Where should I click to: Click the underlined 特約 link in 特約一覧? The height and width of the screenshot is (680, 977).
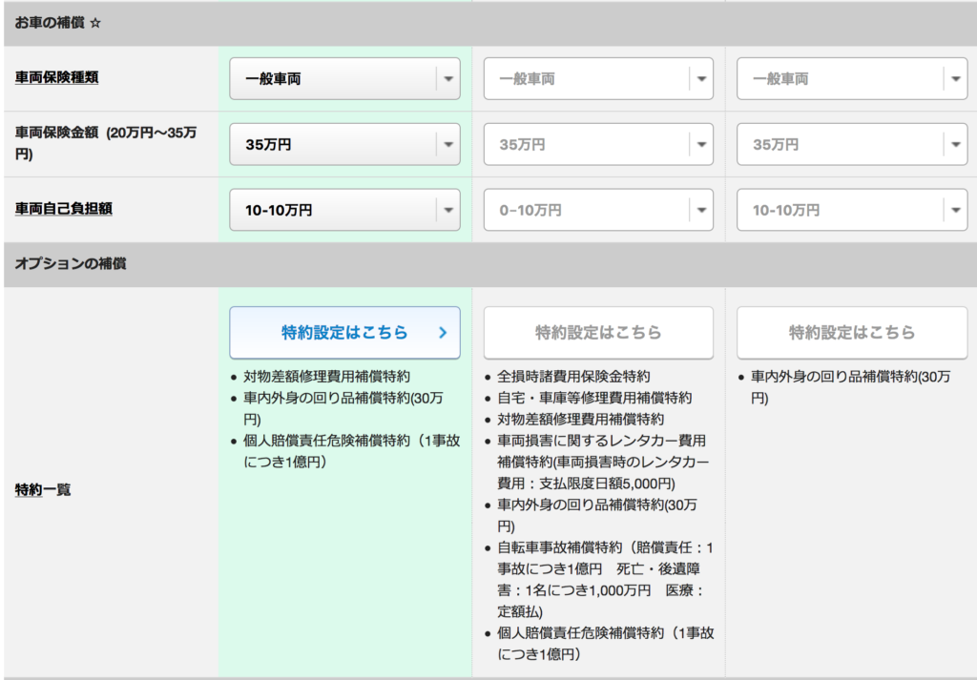point(29,490)
